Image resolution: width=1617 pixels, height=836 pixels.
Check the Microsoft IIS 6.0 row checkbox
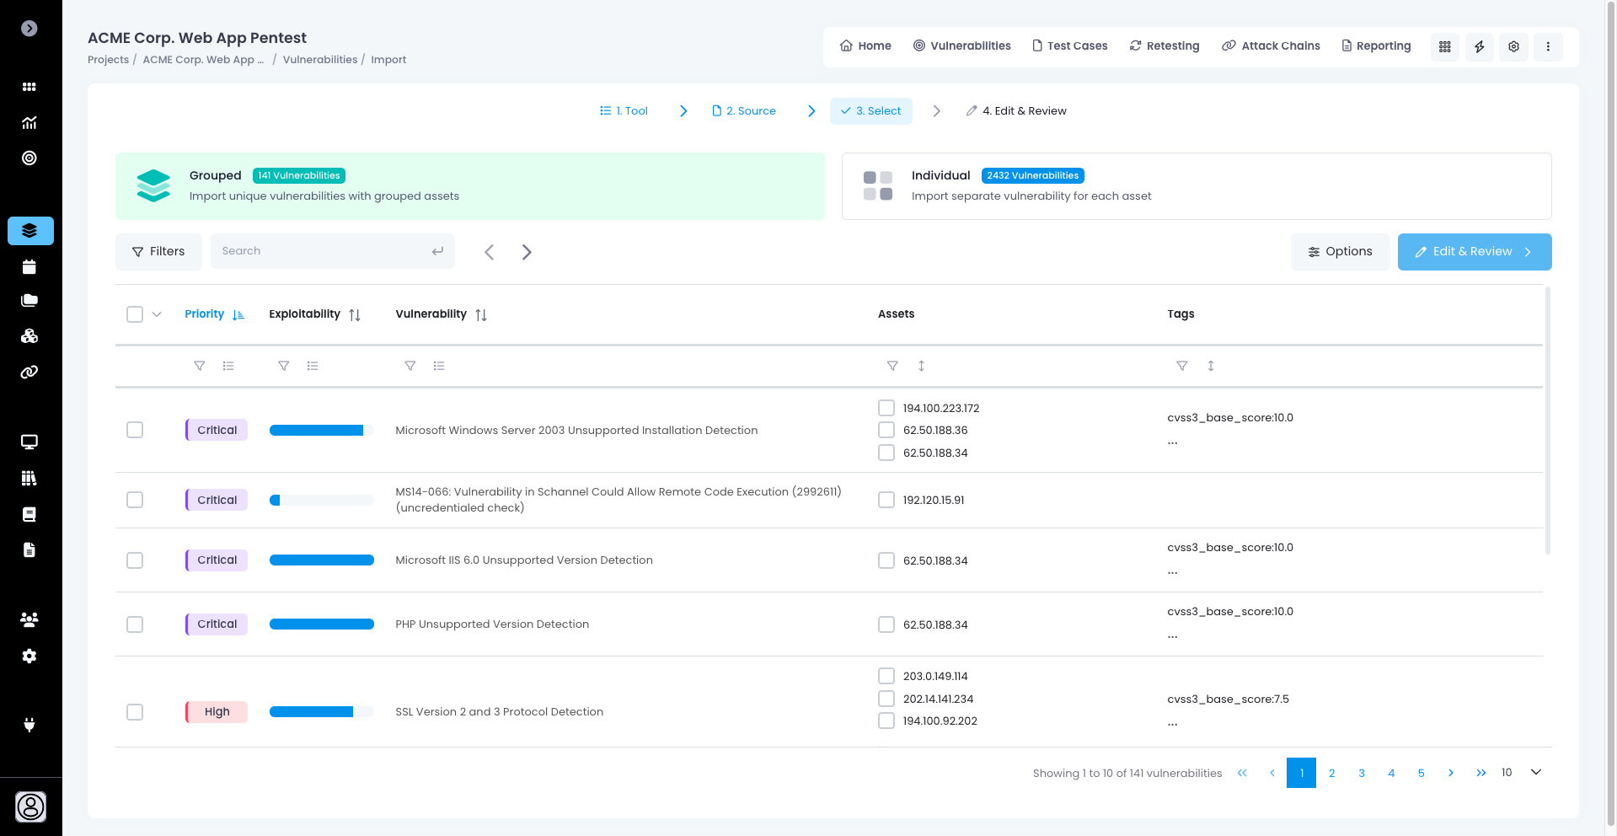tap(135, 560)
